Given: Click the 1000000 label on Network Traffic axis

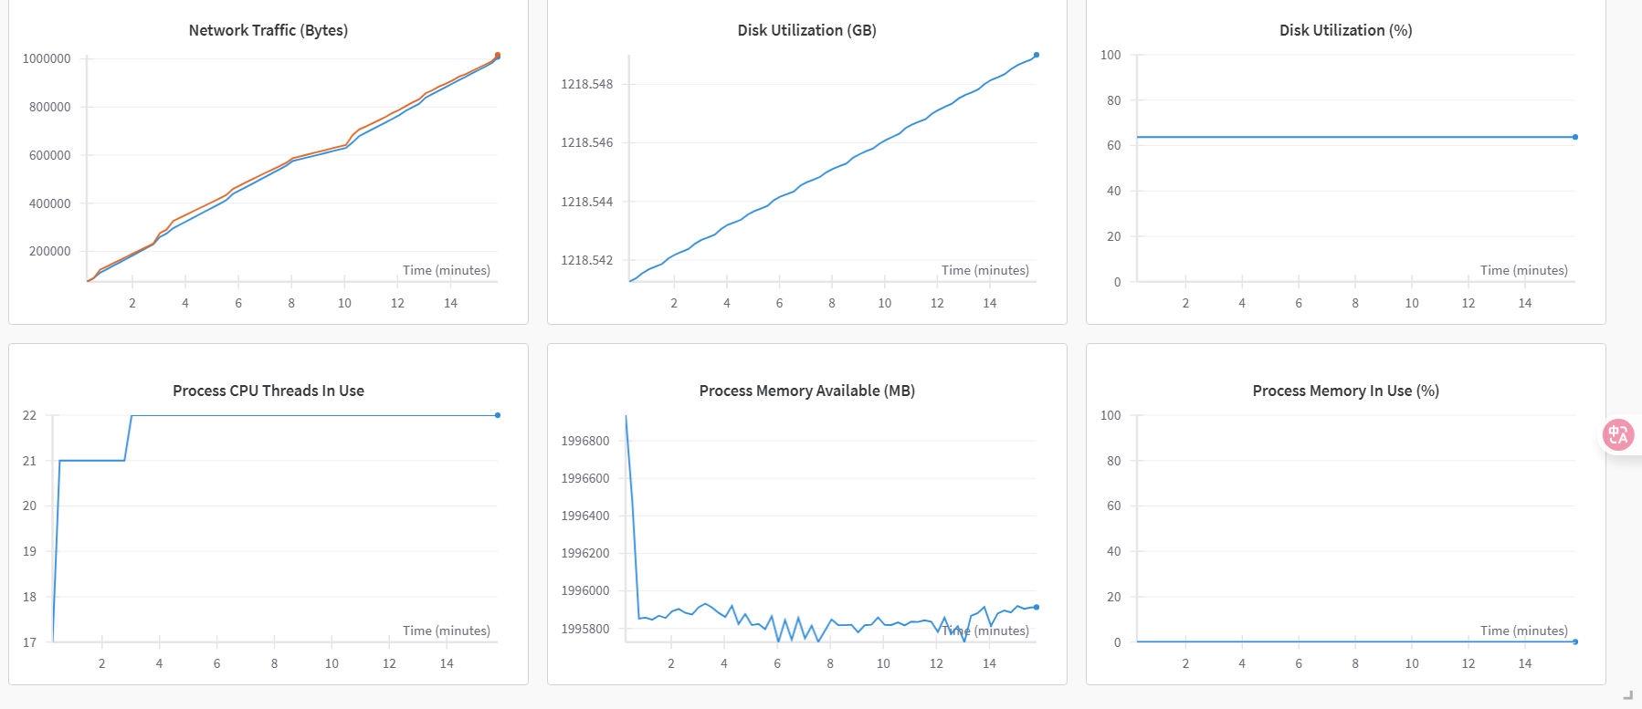Looking at the screenshot, I should (47, 58).
